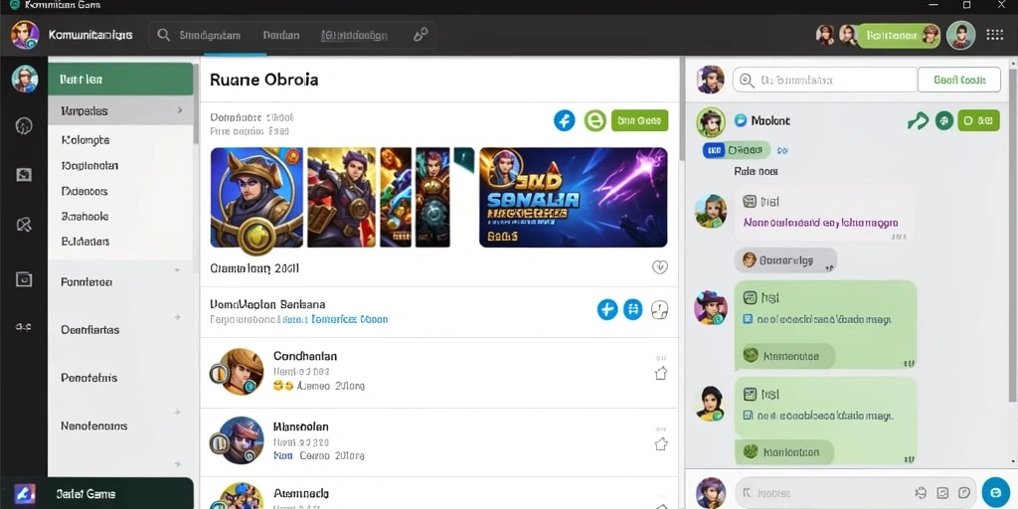The width and height of the screenshot is (1018, 509).
Task: Click the heart icon under the game banners
Action: pos(660,266)
